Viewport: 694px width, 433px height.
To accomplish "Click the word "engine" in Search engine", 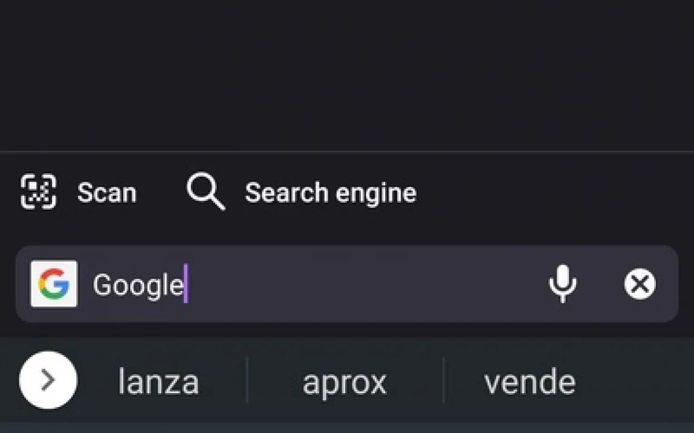I will click(x=376, y=193).
